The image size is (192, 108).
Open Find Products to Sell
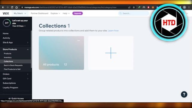pyautogui.click(x=12, y=69)
